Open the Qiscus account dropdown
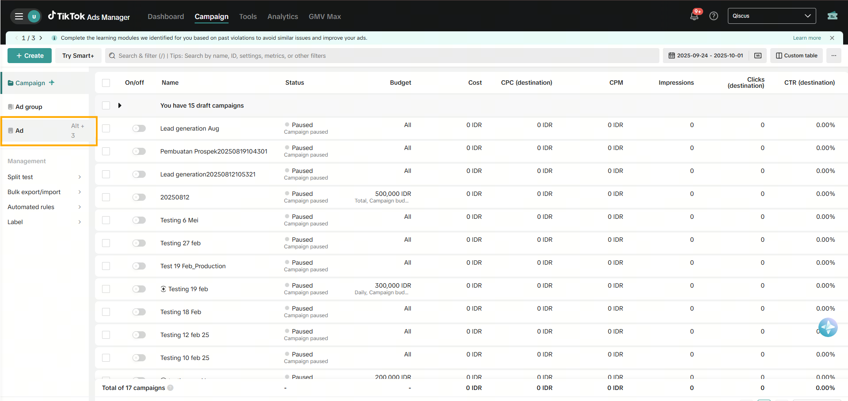The height and width of the screenshot is (401, 848). coord(771,16)
